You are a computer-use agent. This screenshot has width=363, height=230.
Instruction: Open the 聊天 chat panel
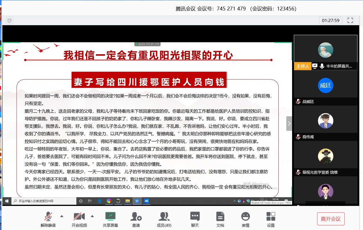coord(195,219)
